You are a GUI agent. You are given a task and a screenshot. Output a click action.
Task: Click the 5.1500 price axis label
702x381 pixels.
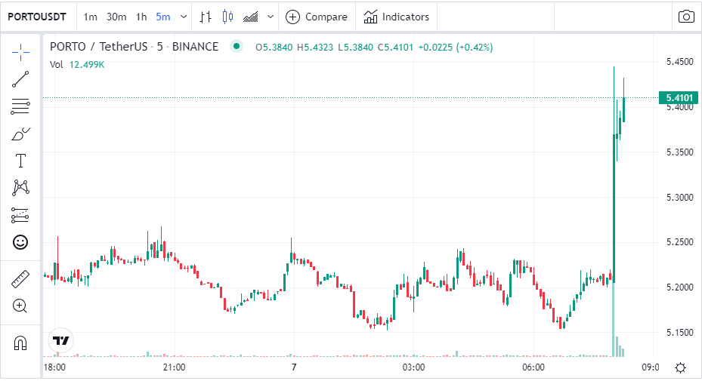point(679,332)
